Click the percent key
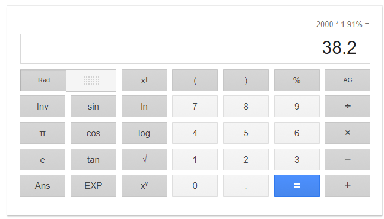Screen dimensions: 384x219 click(297, 80)
